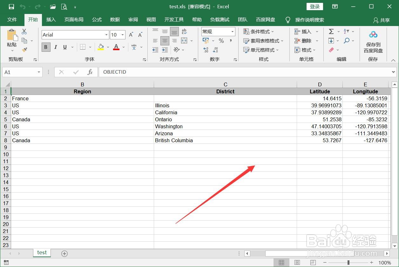Image resolution: width=399 pixels, height=267 pixels.
Task: Click the Increase Indent icon
Action: 165,50
